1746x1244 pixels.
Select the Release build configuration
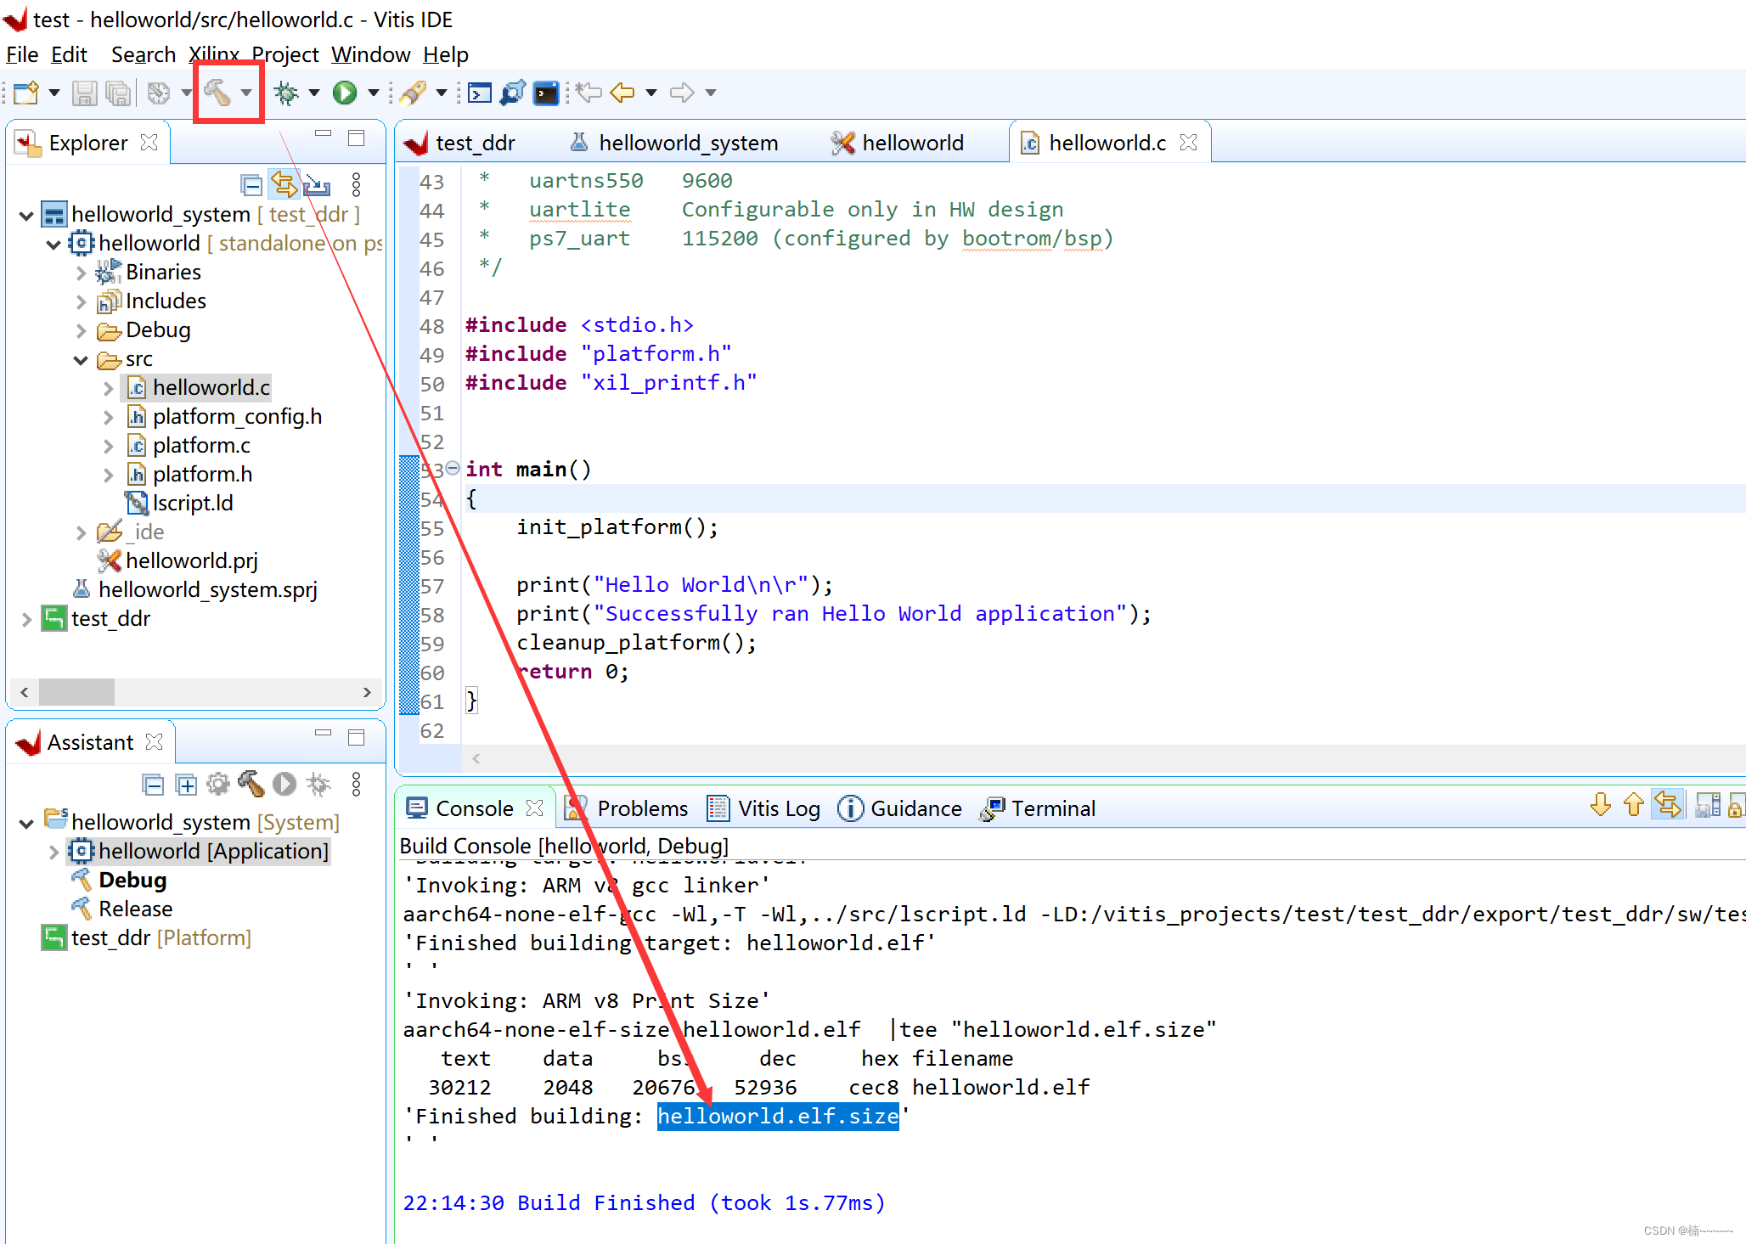tap(135, 909)
